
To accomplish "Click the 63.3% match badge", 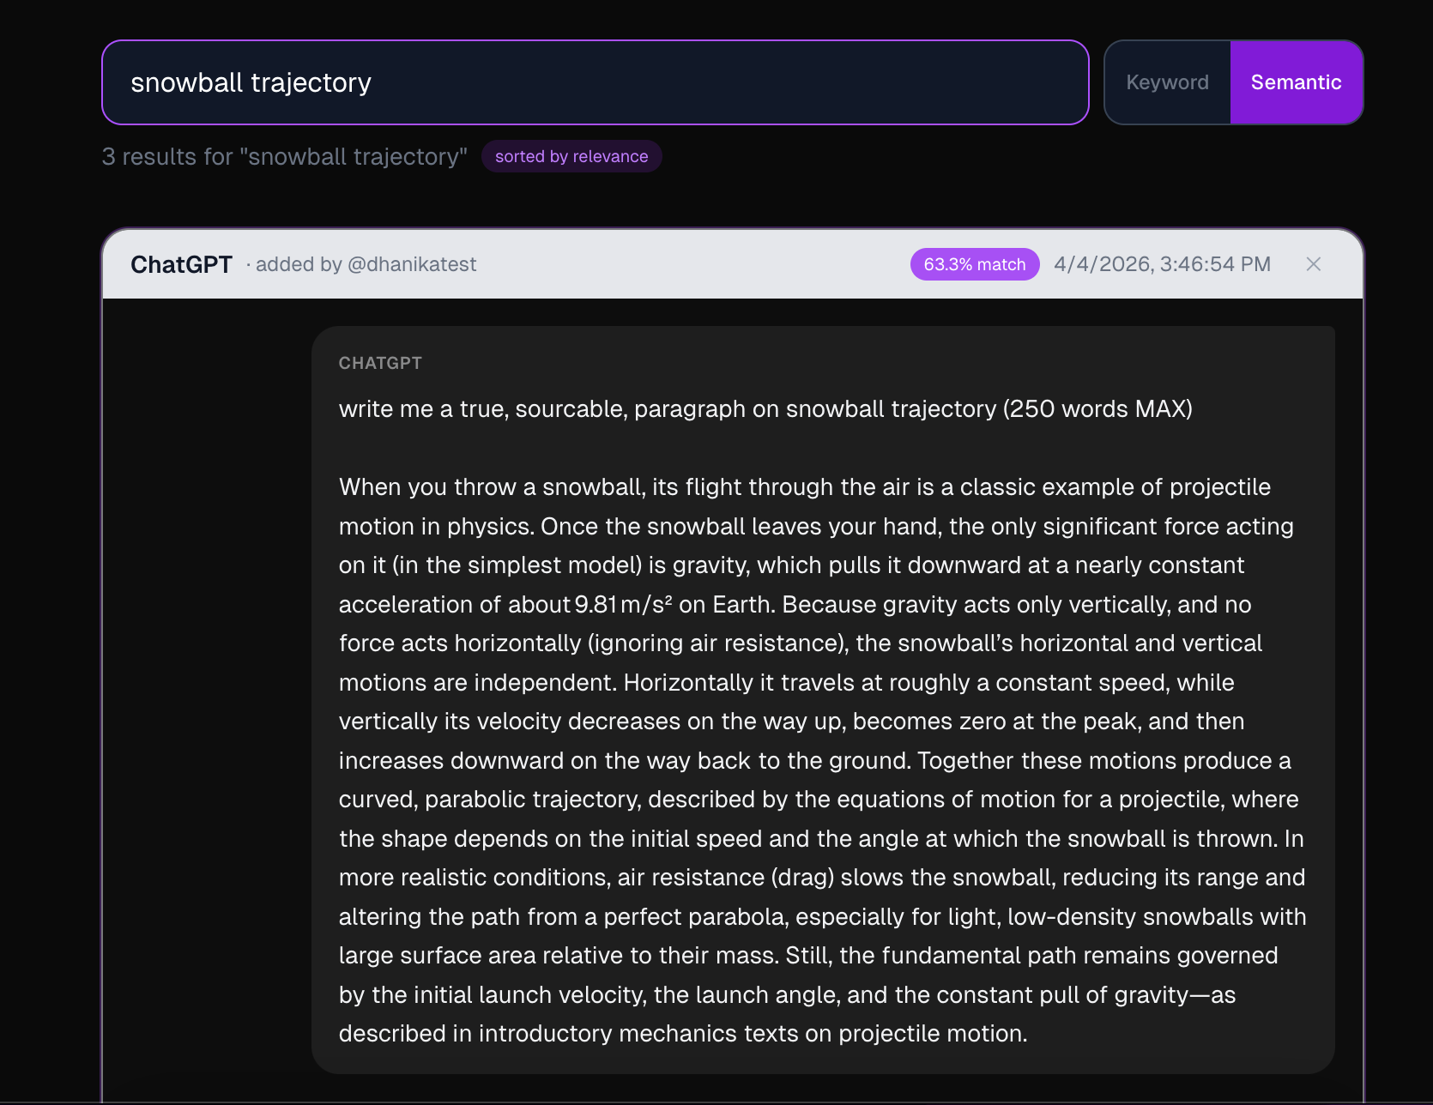I will pos(975,264).
